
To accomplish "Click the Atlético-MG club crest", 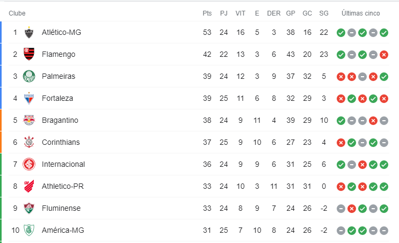I will pos(29,33).
